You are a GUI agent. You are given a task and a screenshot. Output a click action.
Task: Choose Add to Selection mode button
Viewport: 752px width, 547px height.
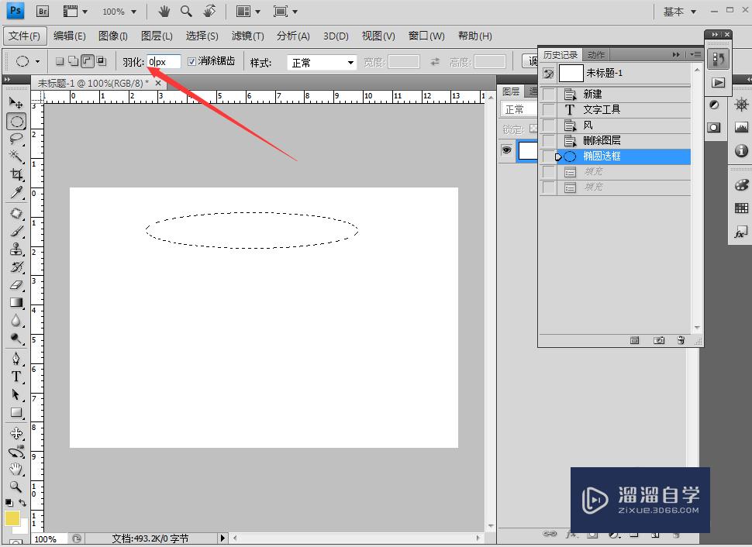pyautogui.click(x=74, y=61)
